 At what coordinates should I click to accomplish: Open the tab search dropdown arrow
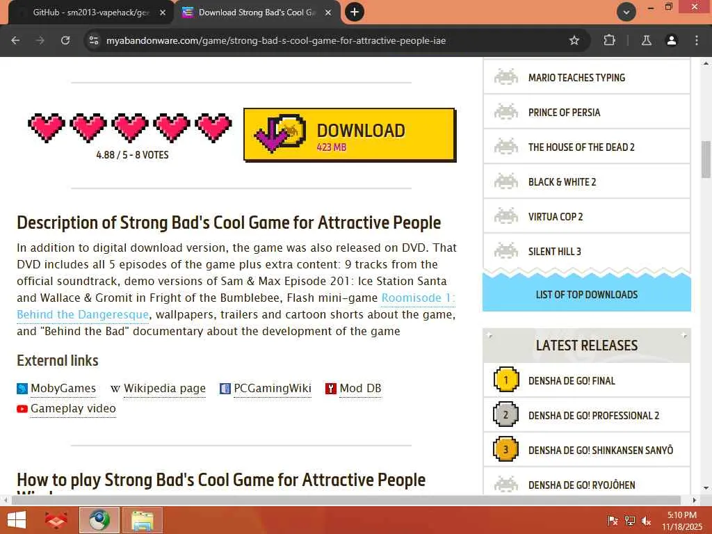626,12
